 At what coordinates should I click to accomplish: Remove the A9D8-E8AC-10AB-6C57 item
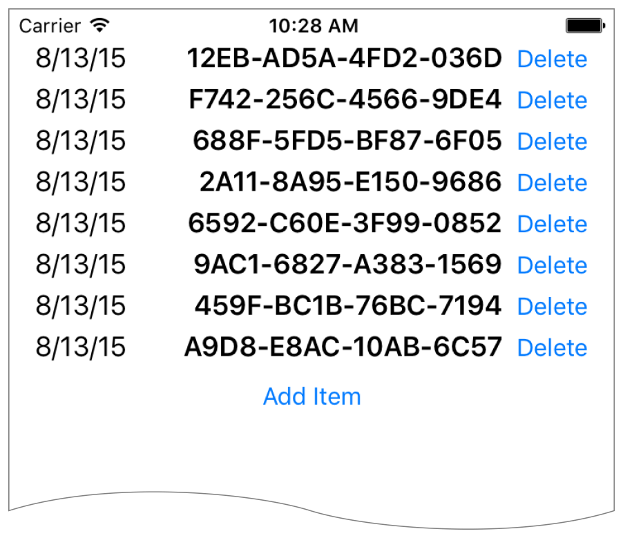click(x=552, y=348)
